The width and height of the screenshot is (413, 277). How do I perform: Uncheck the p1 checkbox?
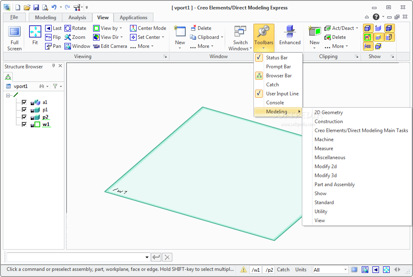coord(24,110)
